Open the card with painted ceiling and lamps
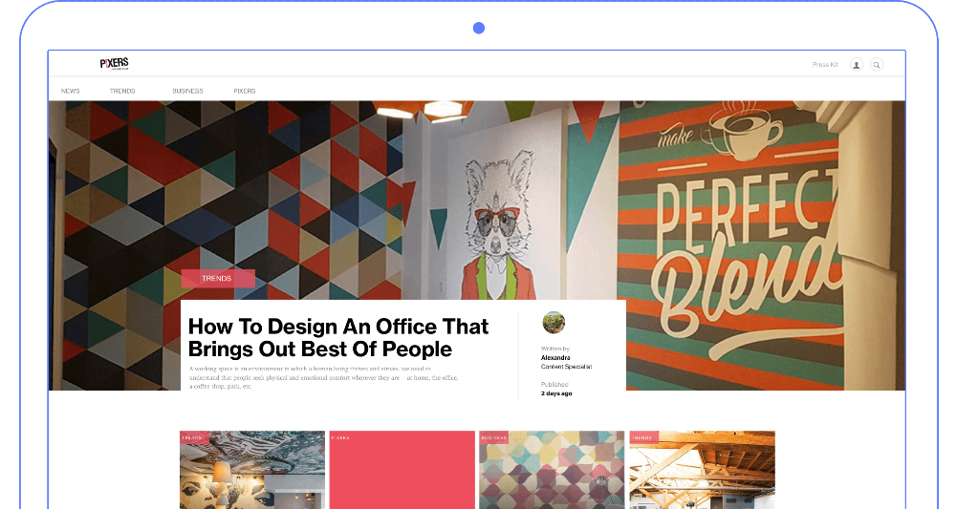The width and height of the screenshot is (956, 509). [252, 470]
